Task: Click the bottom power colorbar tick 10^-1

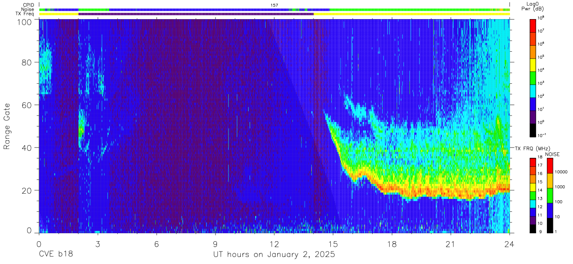Action: click(x=542, y=135)
